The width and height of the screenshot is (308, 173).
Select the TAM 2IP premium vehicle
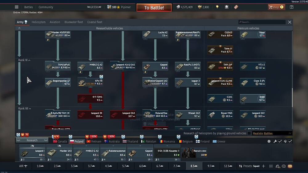tap(220, 66)
